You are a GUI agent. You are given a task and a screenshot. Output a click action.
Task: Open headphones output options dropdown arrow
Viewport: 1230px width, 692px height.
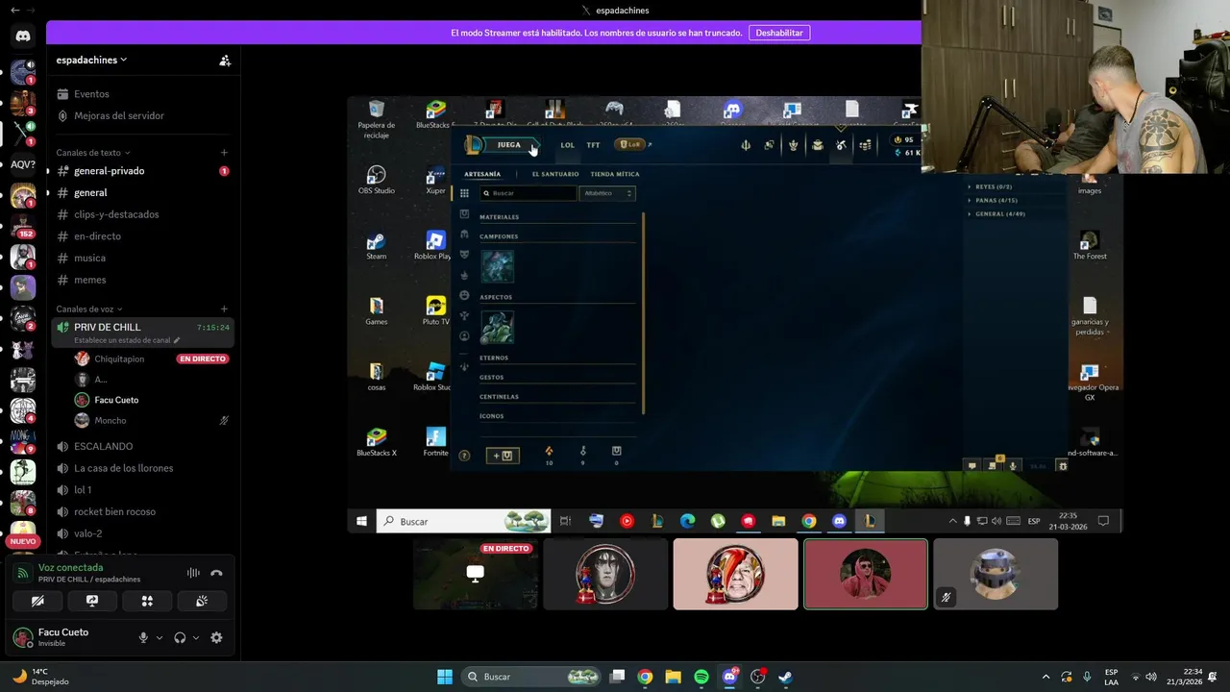(196, 637)
